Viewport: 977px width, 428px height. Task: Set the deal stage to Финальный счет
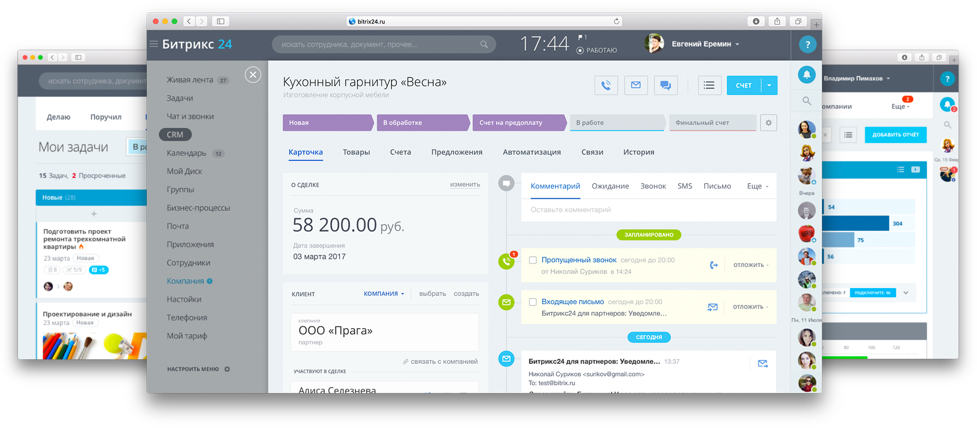coord(712,123)
